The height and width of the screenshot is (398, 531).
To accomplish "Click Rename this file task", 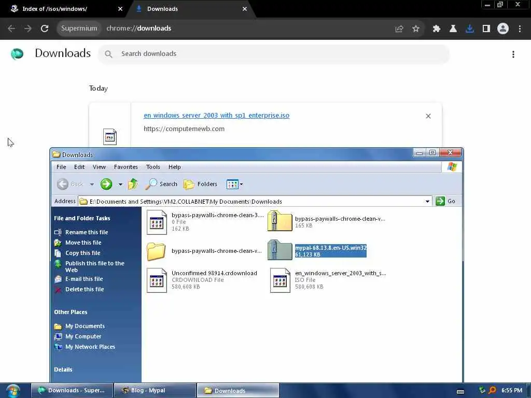I will pos(87,232).
